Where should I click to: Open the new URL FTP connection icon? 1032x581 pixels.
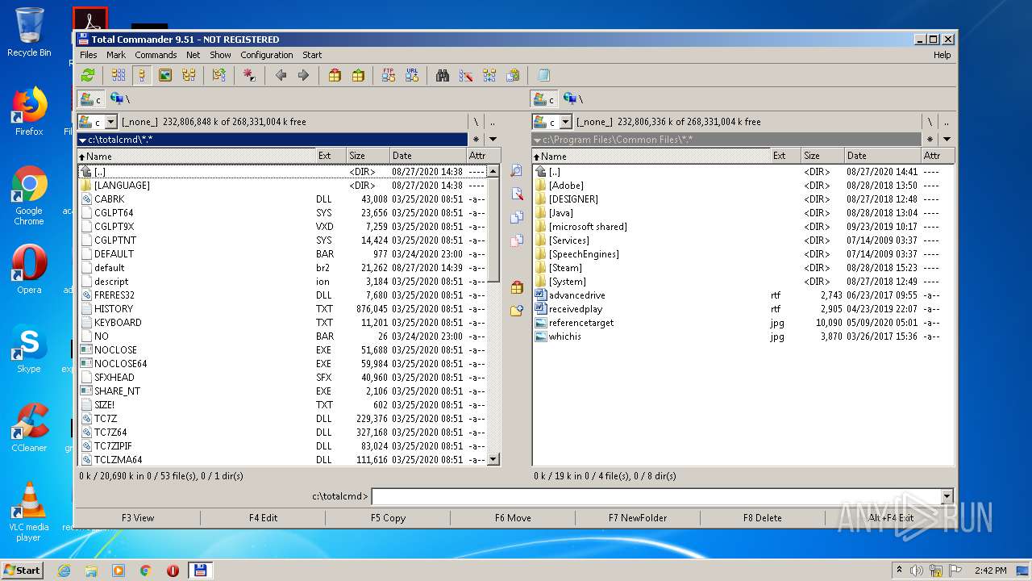(x=412, y=75)
